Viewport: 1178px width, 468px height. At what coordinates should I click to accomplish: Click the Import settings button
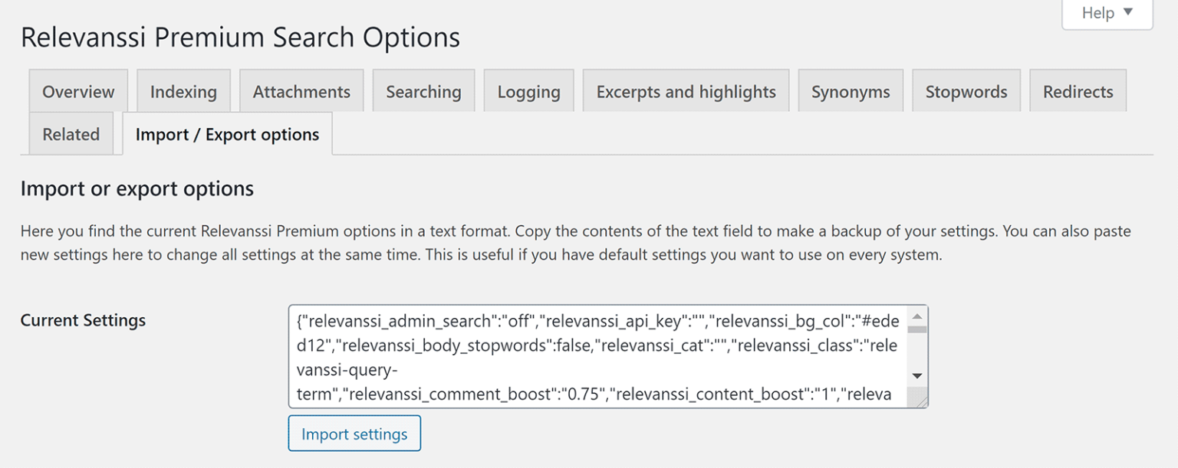pyautogui.click(x=354, y=433)
